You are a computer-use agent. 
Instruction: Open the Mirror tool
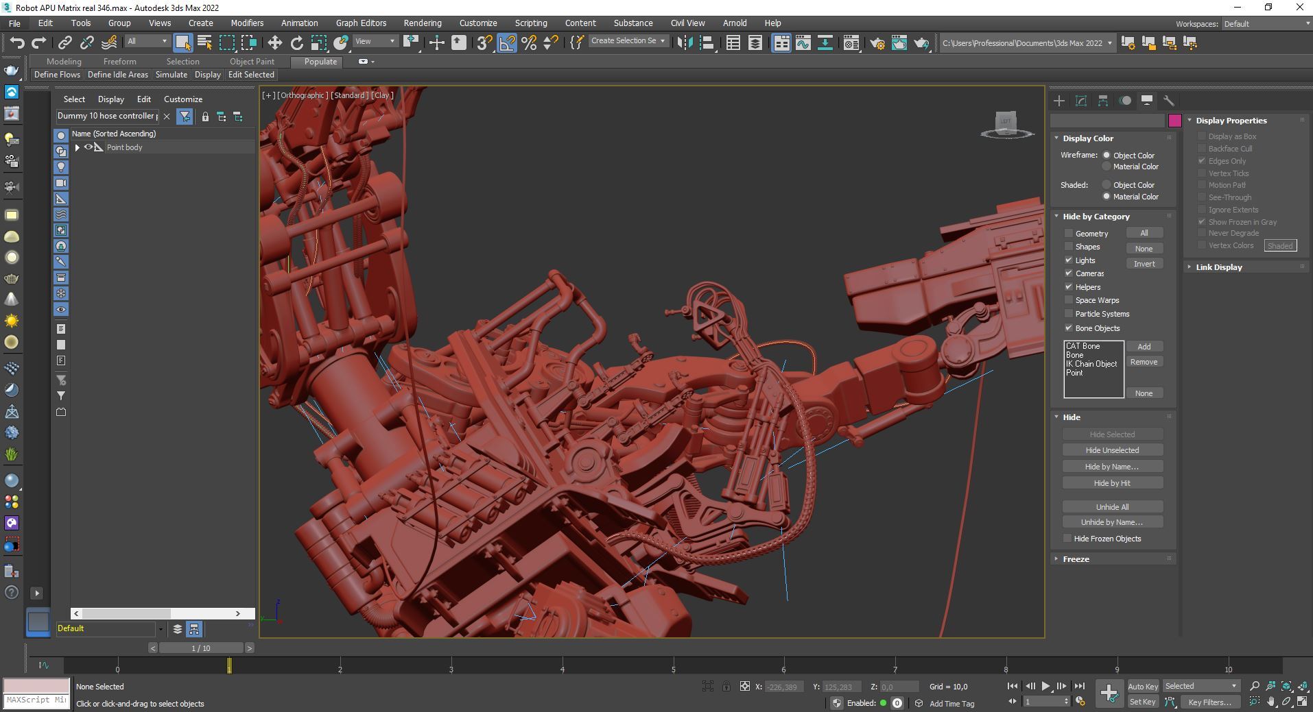(x=684, y=43)
